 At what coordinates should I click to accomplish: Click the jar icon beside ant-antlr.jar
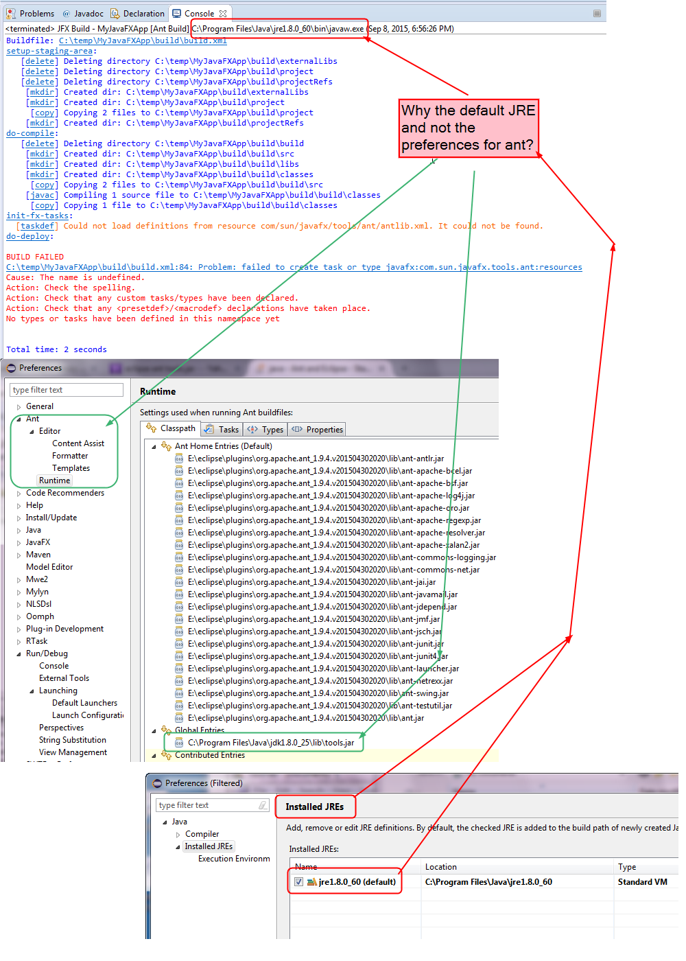(179, 459)
